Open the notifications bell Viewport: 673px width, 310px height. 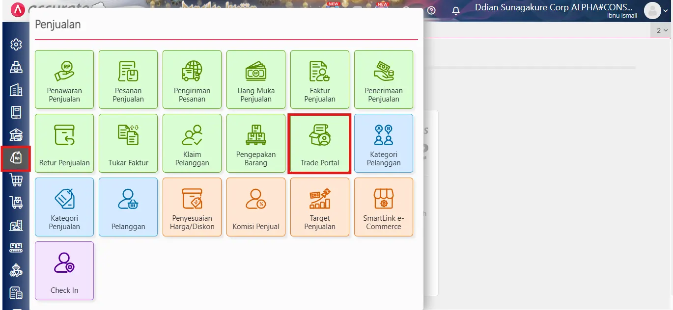(x=456, y=10)
